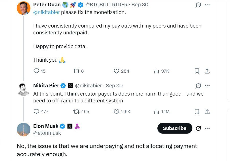The height and width of the screenshot is (161, 230).
Task: Like Nikita Bier's tweet
Action: (x=117, y=112)
